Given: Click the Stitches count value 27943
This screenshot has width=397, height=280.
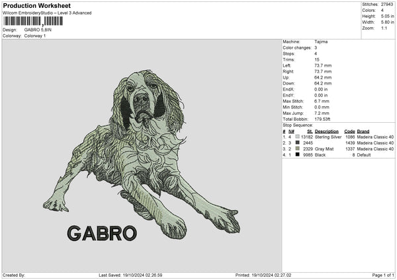Looking at the screenshot, I should pyautogui.click(x=388, y=4).
